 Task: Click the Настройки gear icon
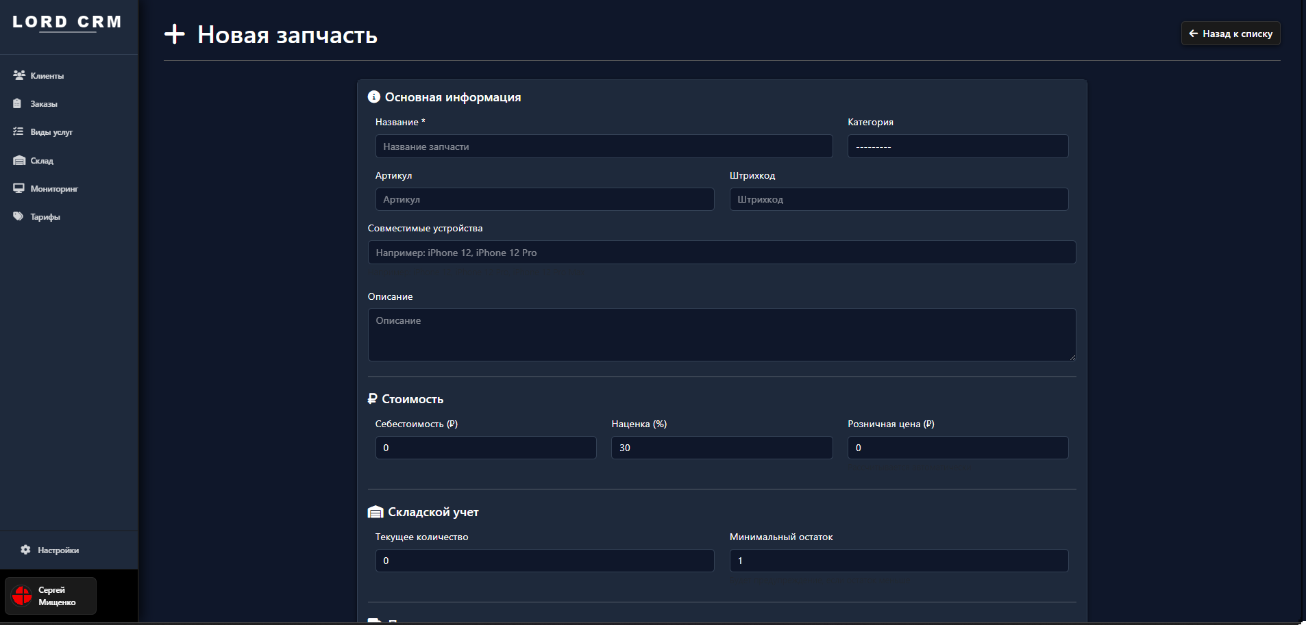pos(26,550)
